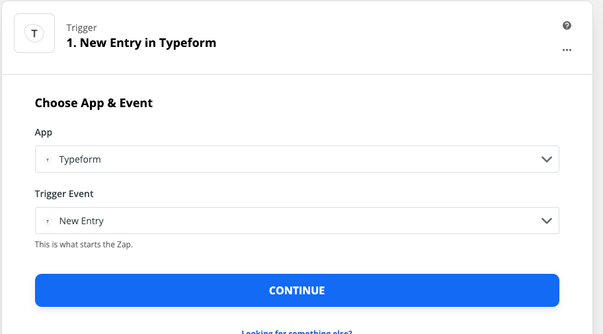Image resolution: width=603 pixels, height=334 pixels.
Task: Click empty middle area of the App field
Action: click(x=317, y=159)
